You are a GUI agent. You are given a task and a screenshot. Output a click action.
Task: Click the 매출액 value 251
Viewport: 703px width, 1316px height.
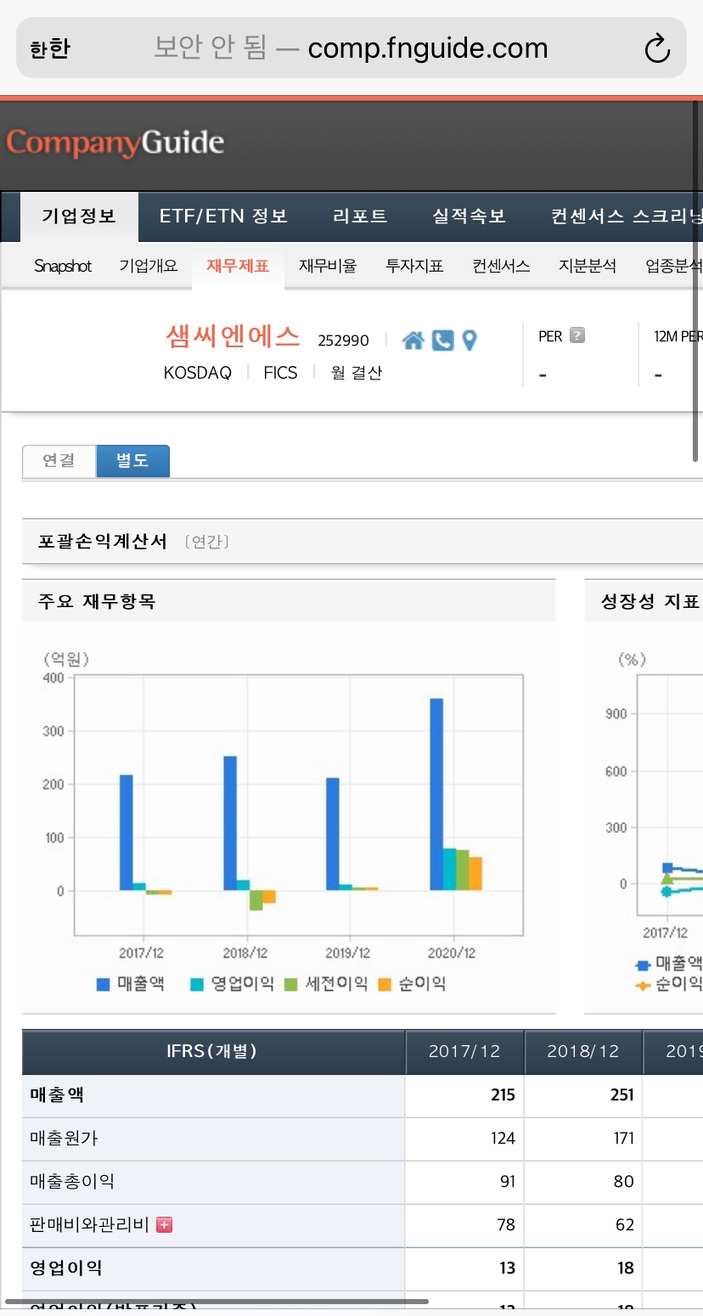pos(622,1095)
